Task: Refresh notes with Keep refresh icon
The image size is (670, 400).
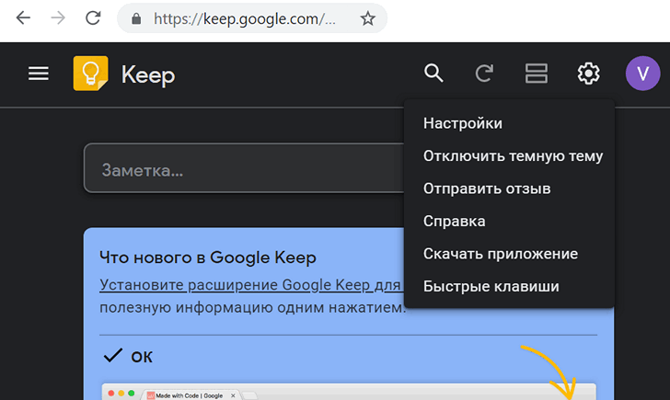Action: (x=484, y=73)
